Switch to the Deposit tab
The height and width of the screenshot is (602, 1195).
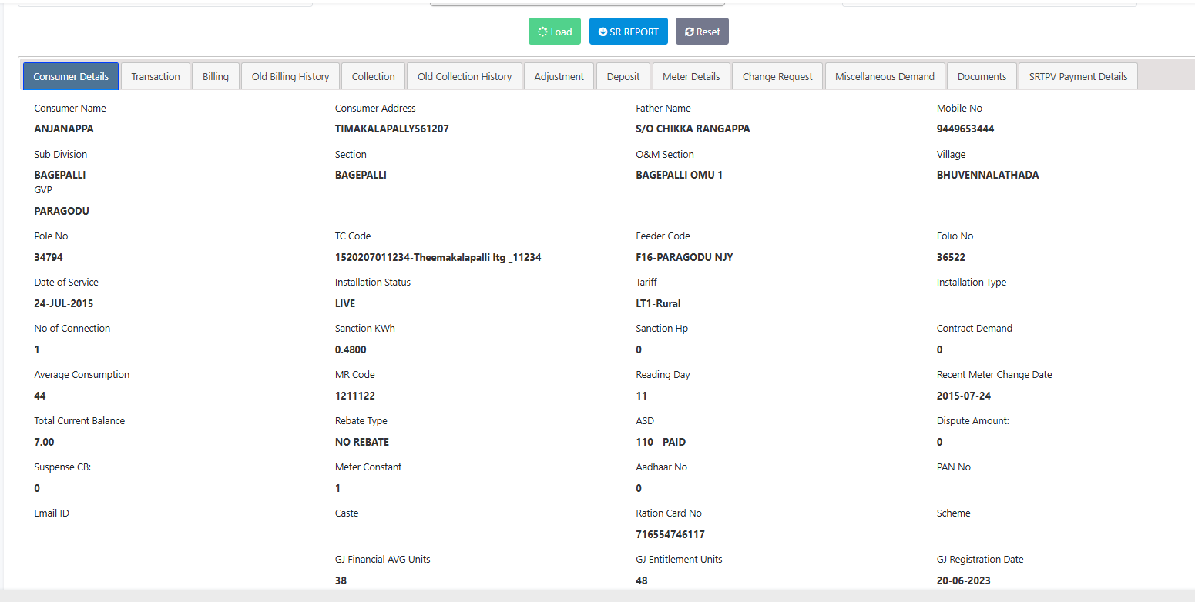pyautogui.click(x=623, y=76)
